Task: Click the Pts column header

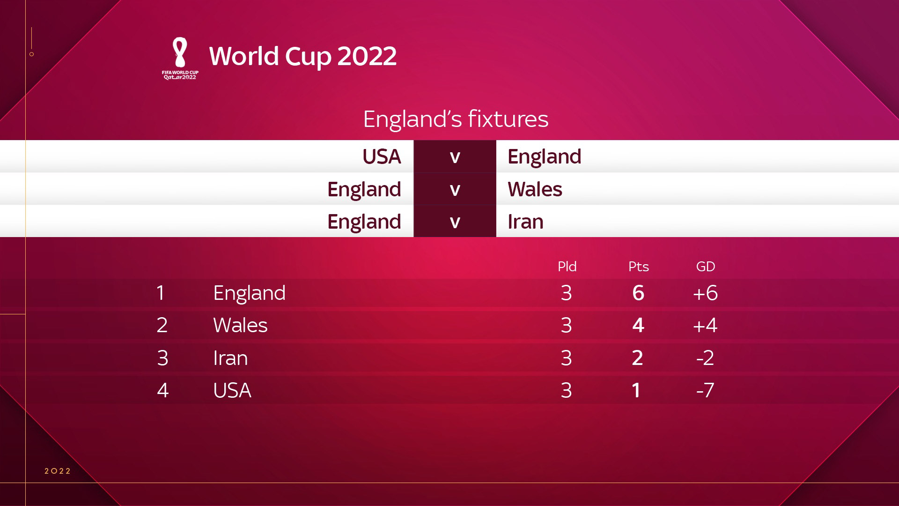Action: [x=638, y=267]
